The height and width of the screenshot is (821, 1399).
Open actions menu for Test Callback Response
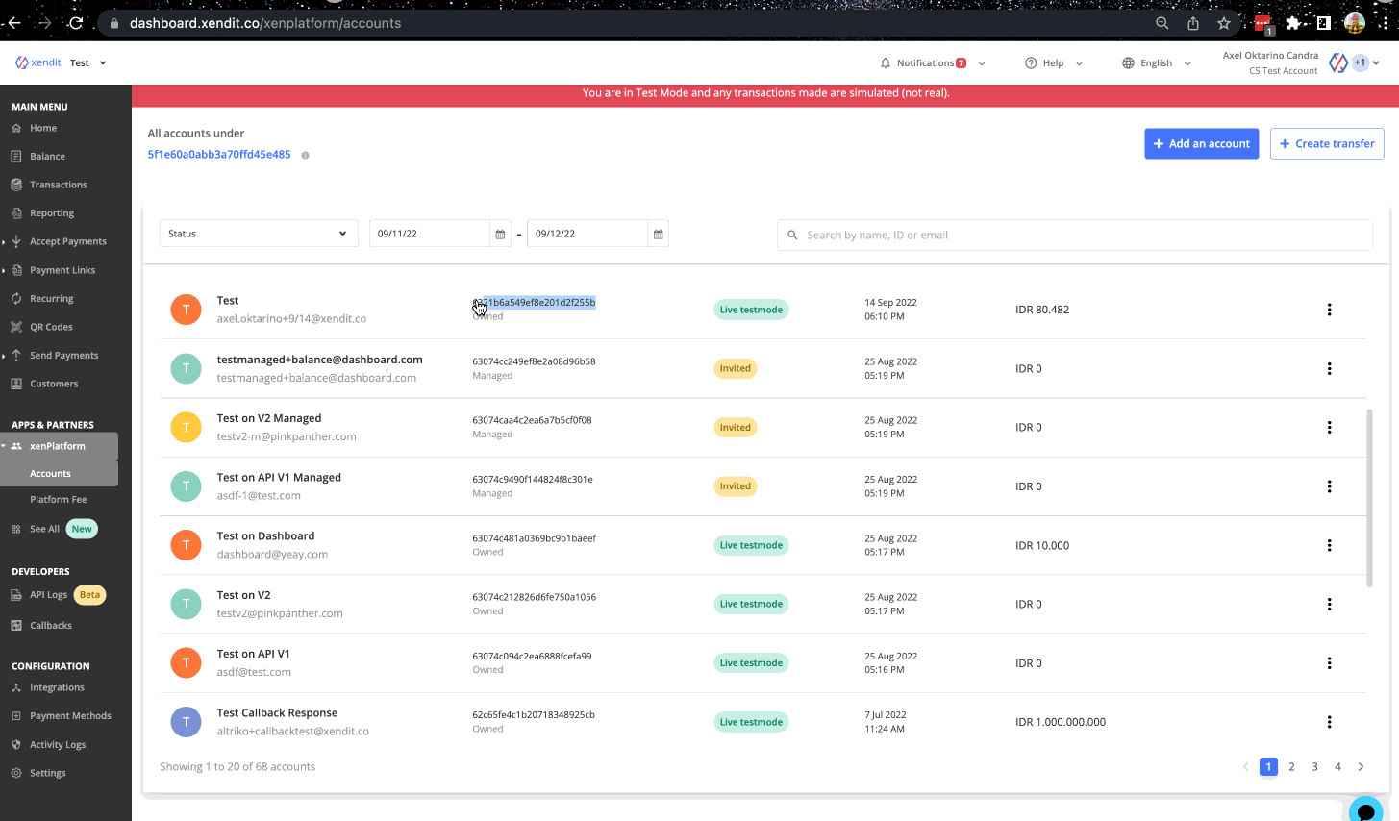(1330, 722)
